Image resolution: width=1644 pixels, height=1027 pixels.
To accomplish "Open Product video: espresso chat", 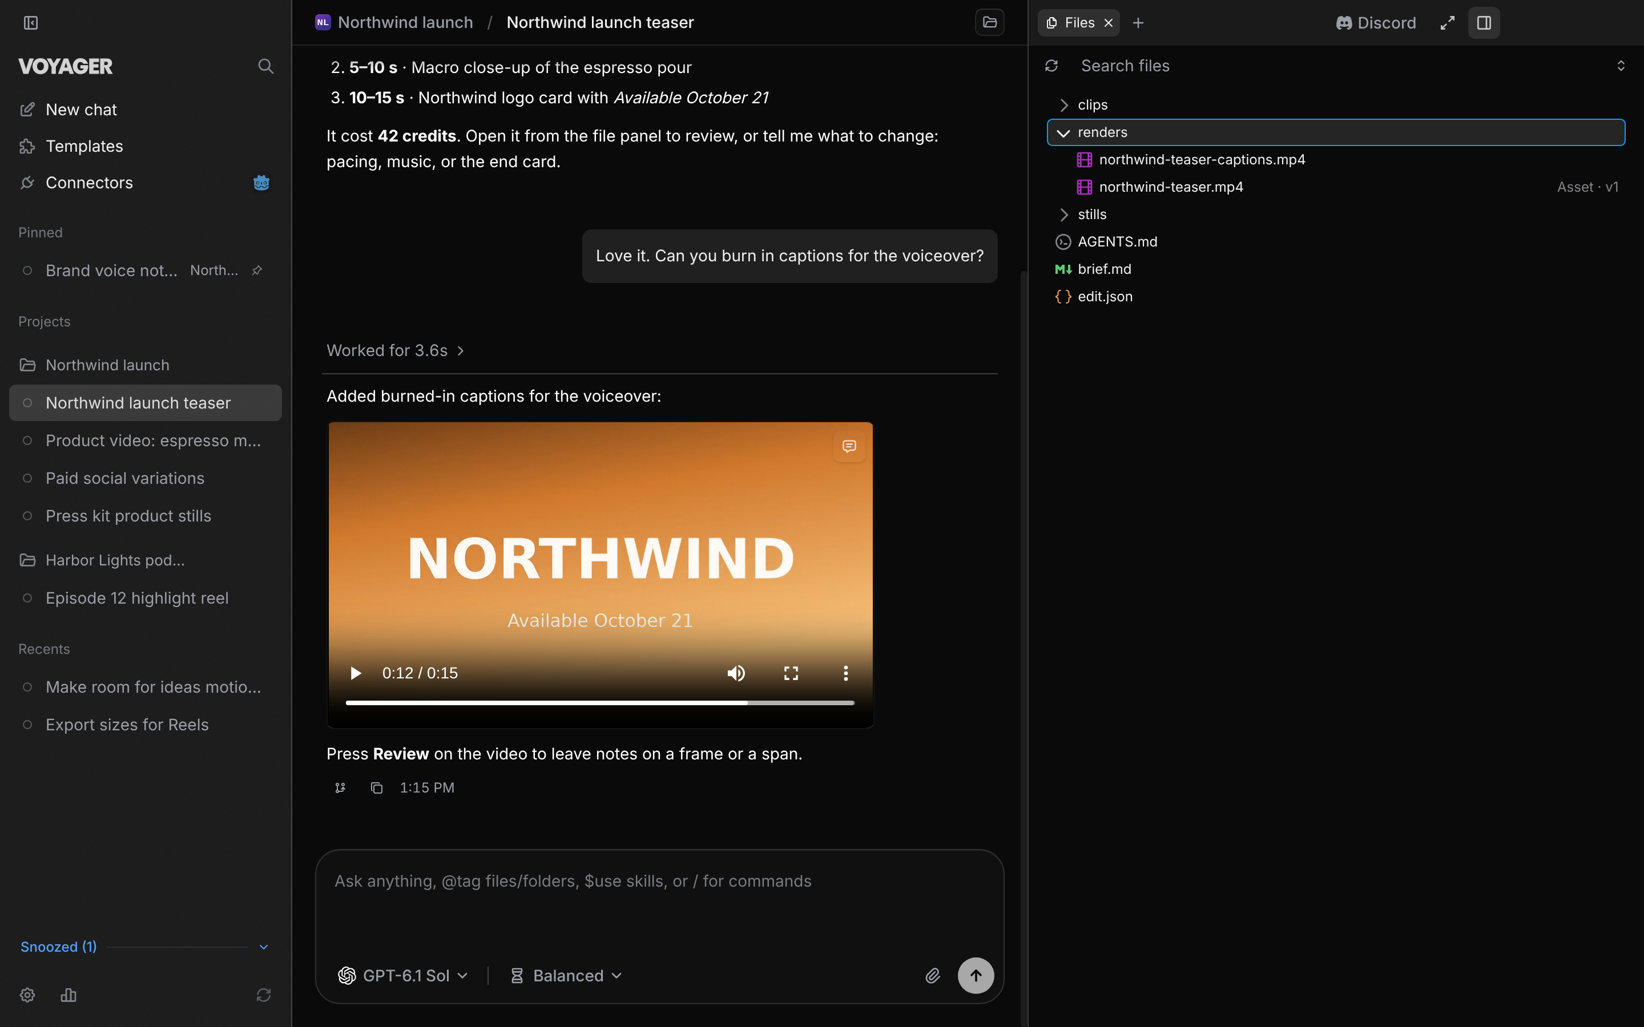I will click(x=146, y=440).
